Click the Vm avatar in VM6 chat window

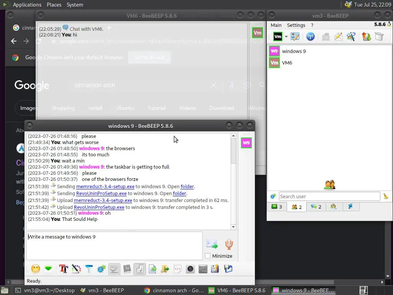[258, 33]
